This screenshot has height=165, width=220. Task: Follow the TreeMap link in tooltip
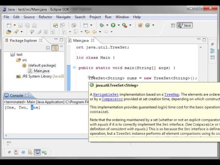click(172, 95)
